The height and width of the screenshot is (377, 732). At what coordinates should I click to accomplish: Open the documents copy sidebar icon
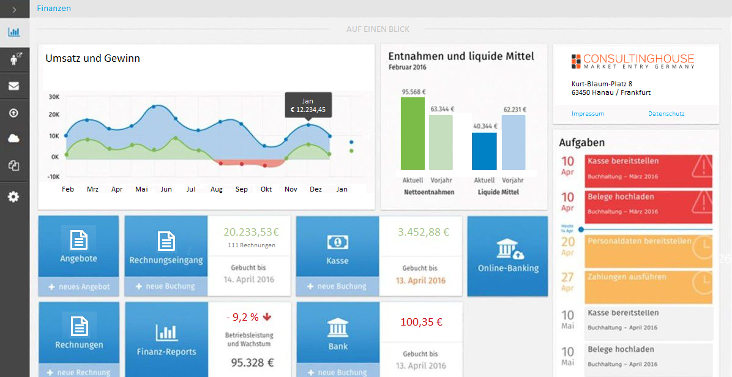pyautogui.click(x=14, y=165)
